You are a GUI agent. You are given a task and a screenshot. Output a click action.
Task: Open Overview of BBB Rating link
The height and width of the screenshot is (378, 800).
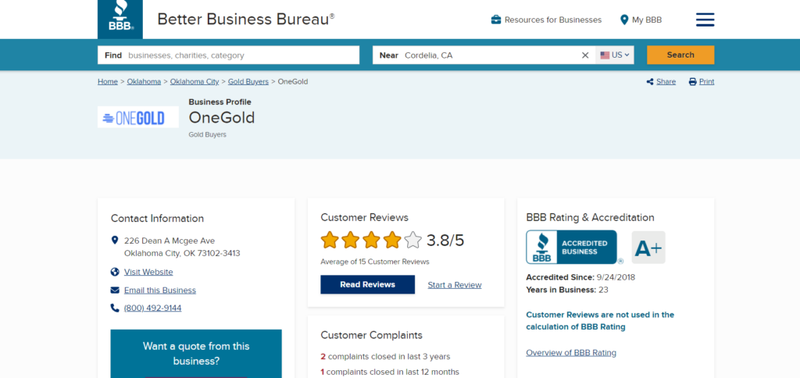pos(571,352)
